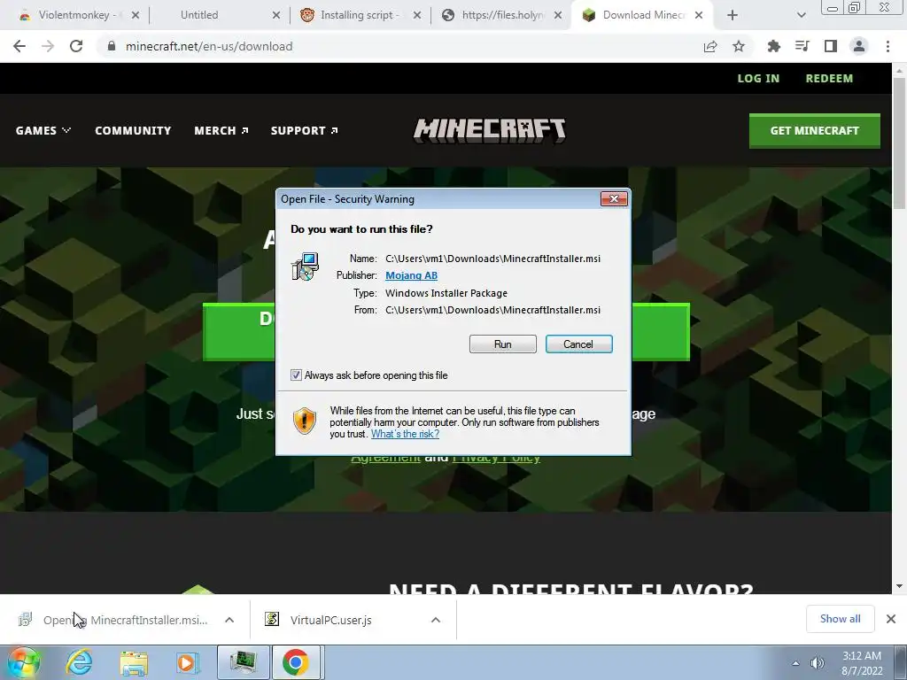Click the Minecraft logo
Viewport: 907px width, 680px height.
pos(489,131)
